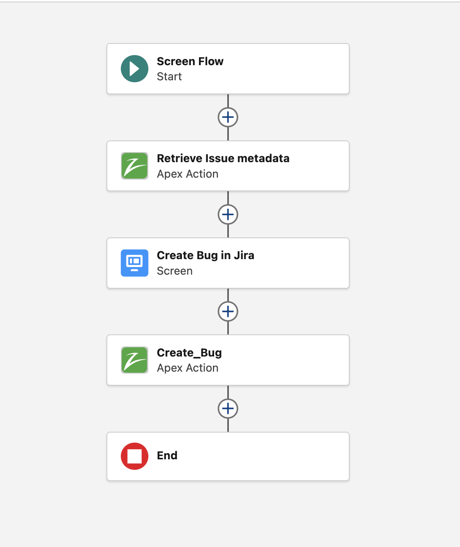Click the blue Screen element icon
The image size is (460, 547).
pos(135,263)
